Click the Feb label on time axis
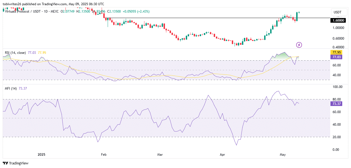The image size is (351, 168). tap(104, 155)
